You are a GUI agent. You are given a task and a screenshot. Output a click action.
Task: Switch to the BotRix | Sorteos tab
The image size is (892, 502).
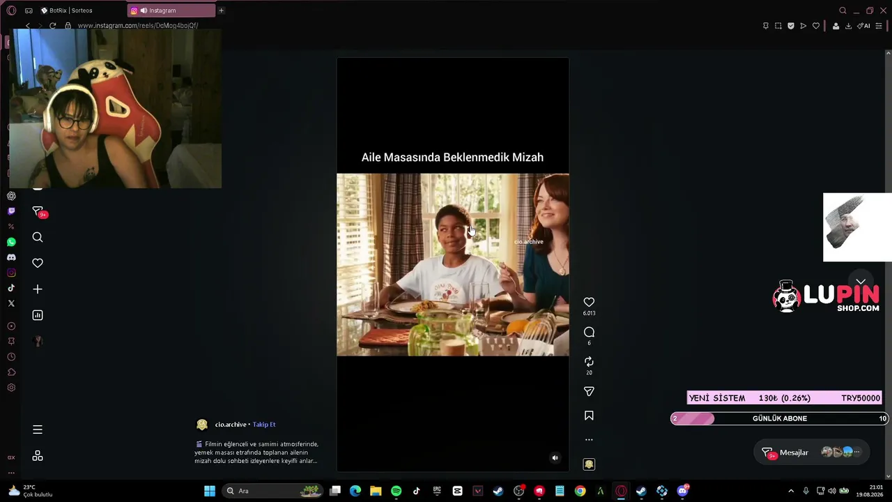coord(82,10)
